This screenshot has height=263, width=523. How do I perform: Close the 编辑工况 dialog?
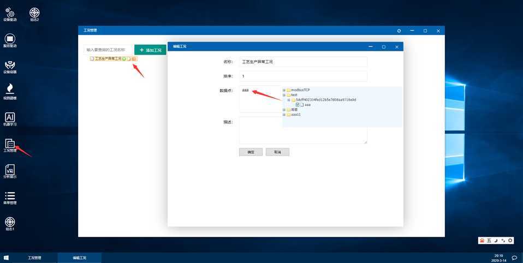tap(396, 47)
